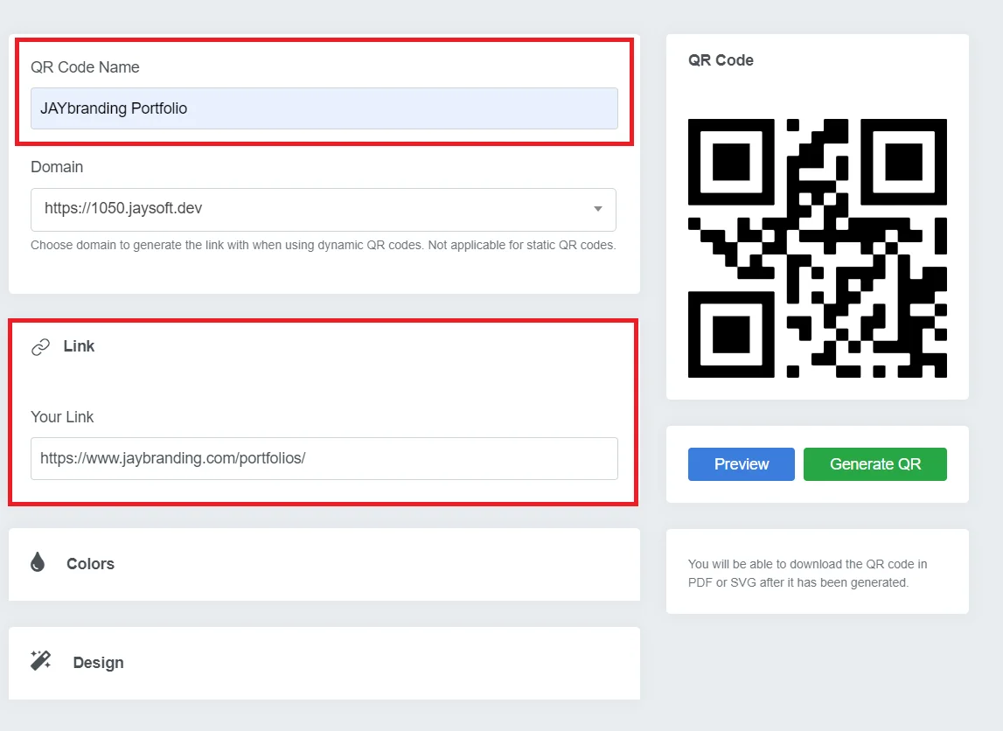Click the generated QR code image
This screenshot has height=731, width=1003.
(817, 248)
